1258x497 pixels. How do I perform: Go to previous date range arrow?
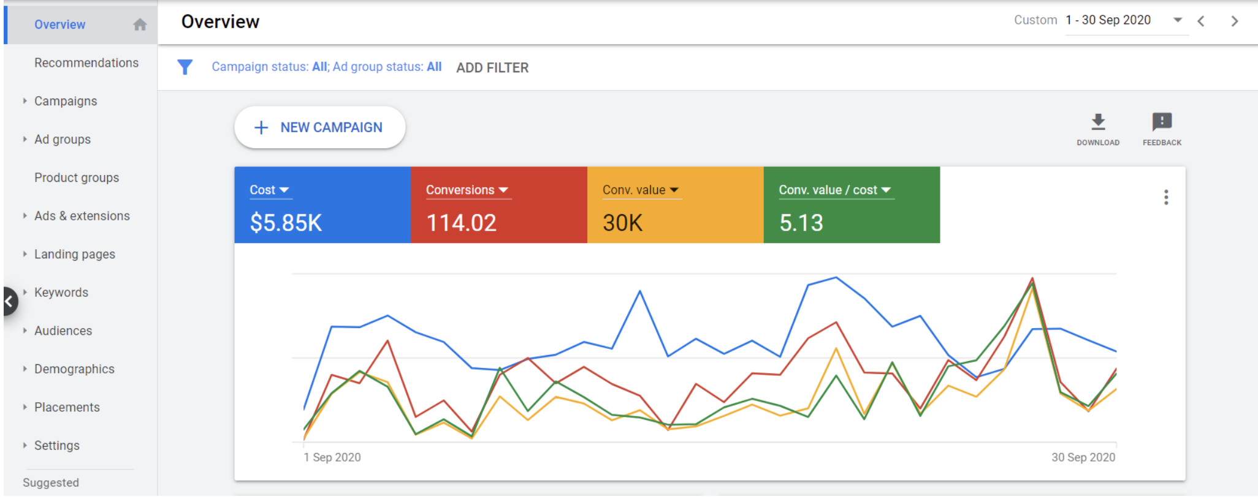tap(1201, 21)
